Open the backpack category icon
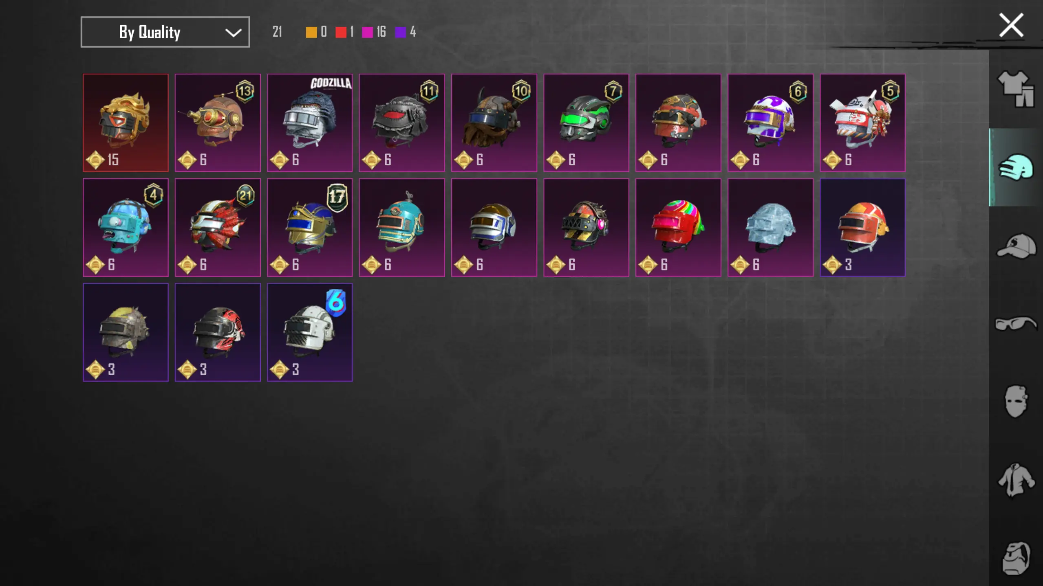 point(1016,558)
